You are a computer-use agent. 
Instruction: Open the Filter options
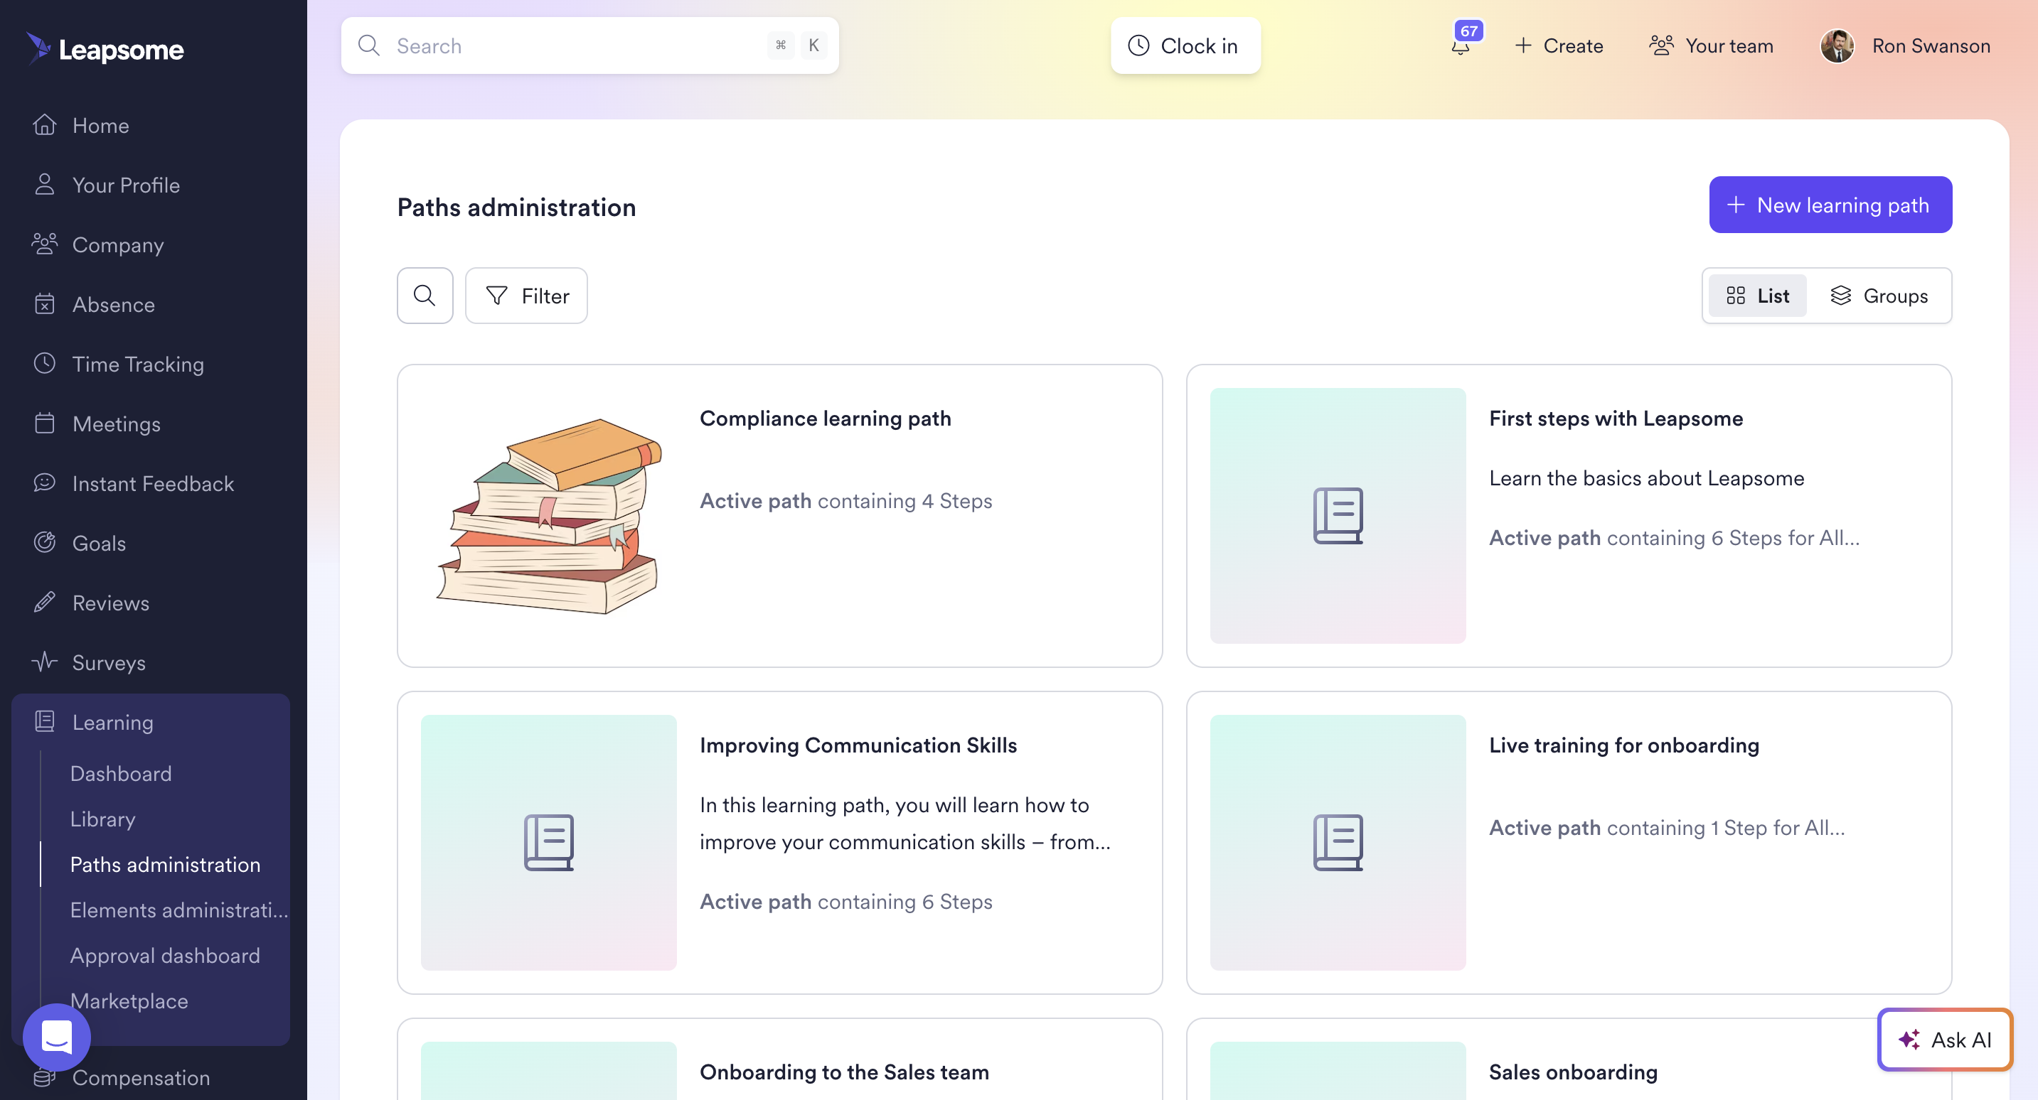527,296
